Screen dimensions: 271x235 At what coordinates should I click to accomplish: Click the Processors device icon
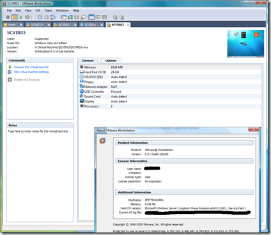point(82,106)
